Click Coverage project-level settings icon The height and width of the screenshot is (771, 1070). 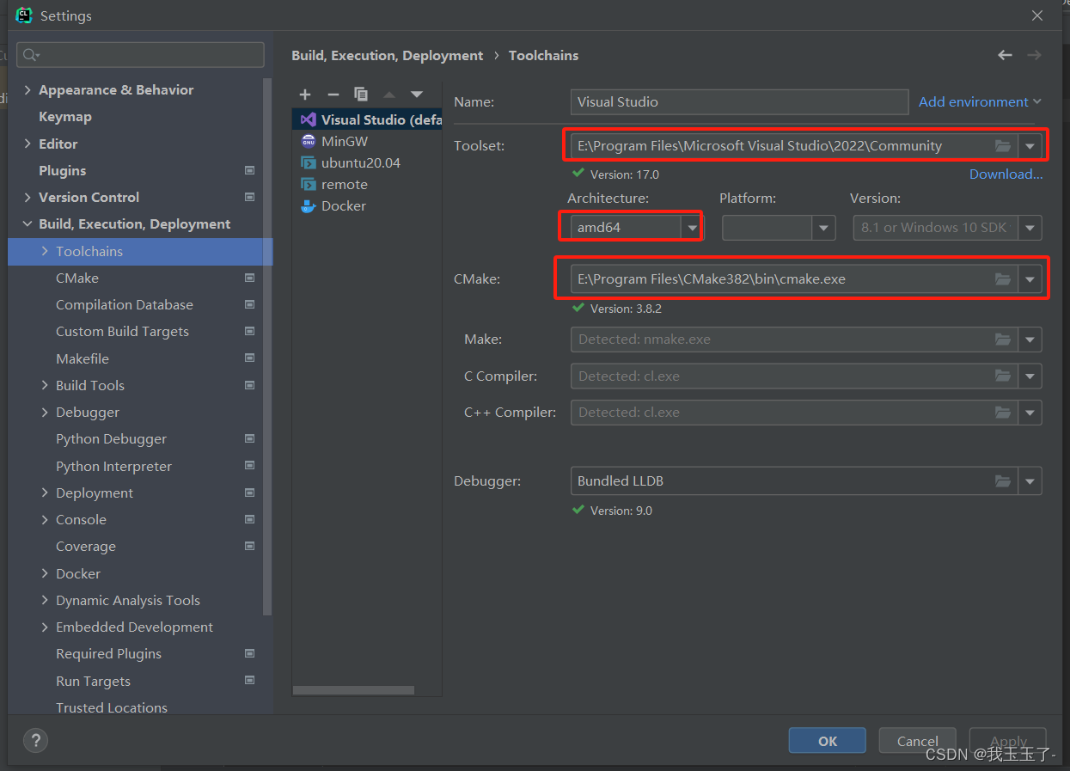tap(249, 546)
